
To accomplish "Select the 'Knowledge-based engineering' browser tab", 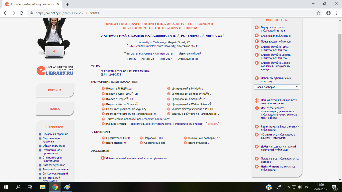I will point(32,4).
